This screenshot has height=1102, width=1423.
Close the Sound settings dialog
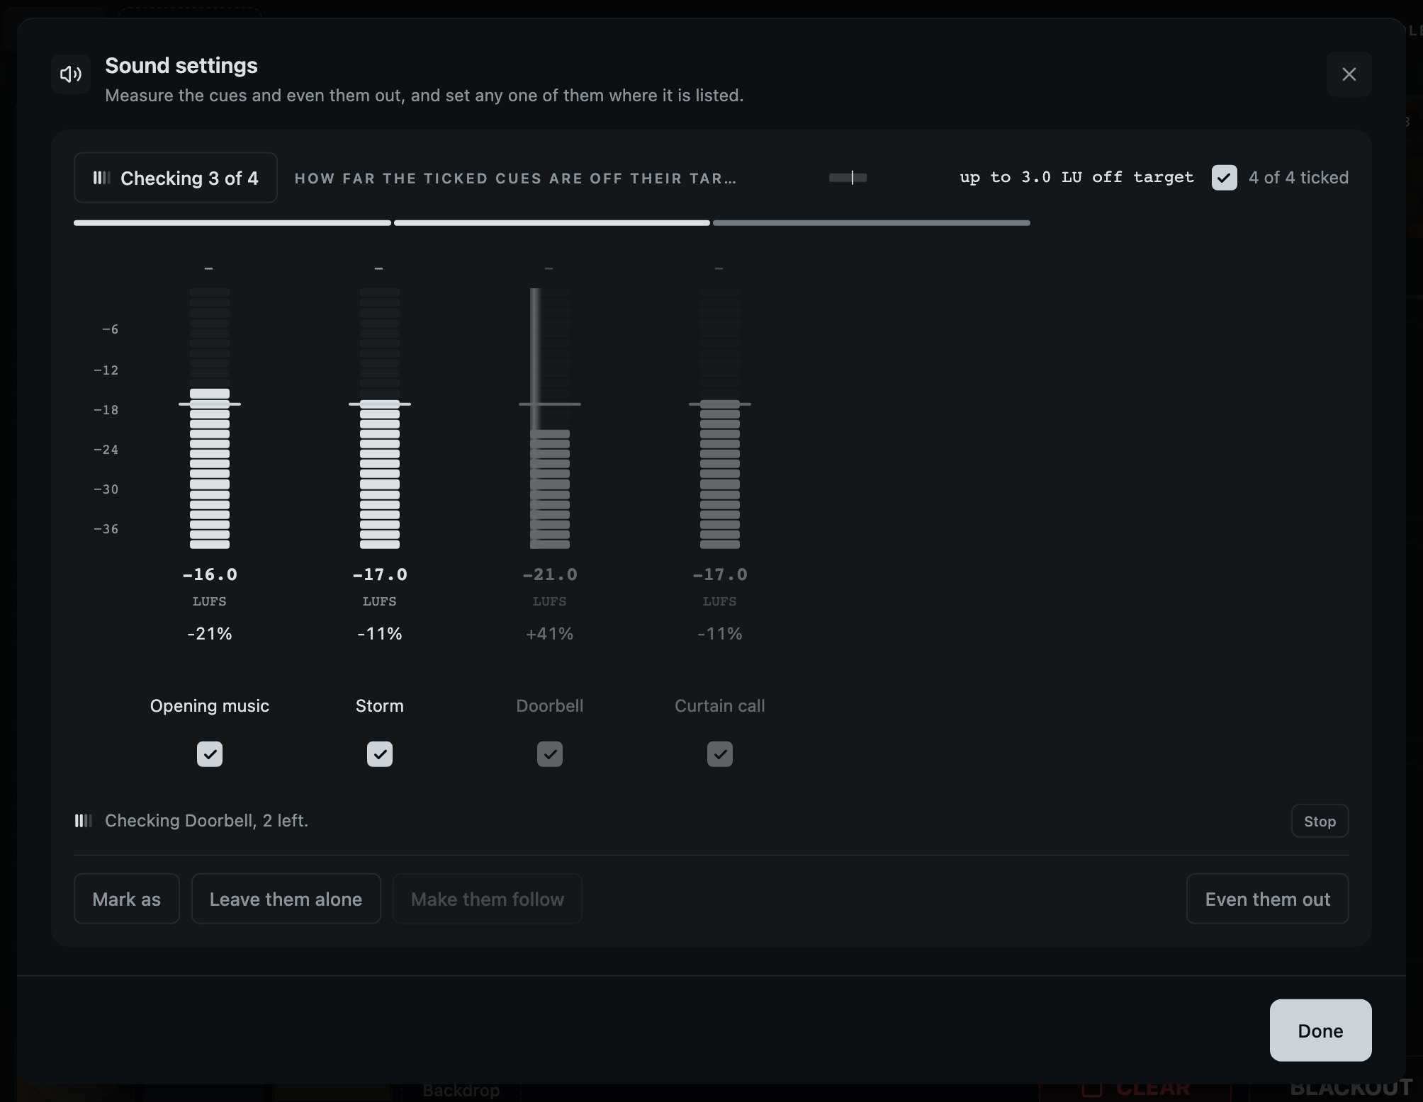[1349, 74]
